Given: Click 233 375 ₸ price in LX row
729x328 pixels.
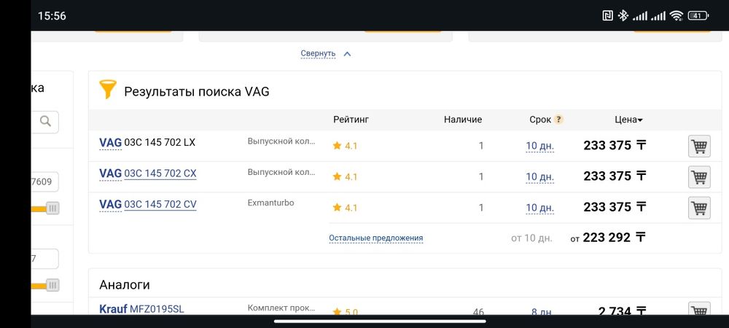Looking at the screenshot, I should pyautogui.click(x=615, y=146).
